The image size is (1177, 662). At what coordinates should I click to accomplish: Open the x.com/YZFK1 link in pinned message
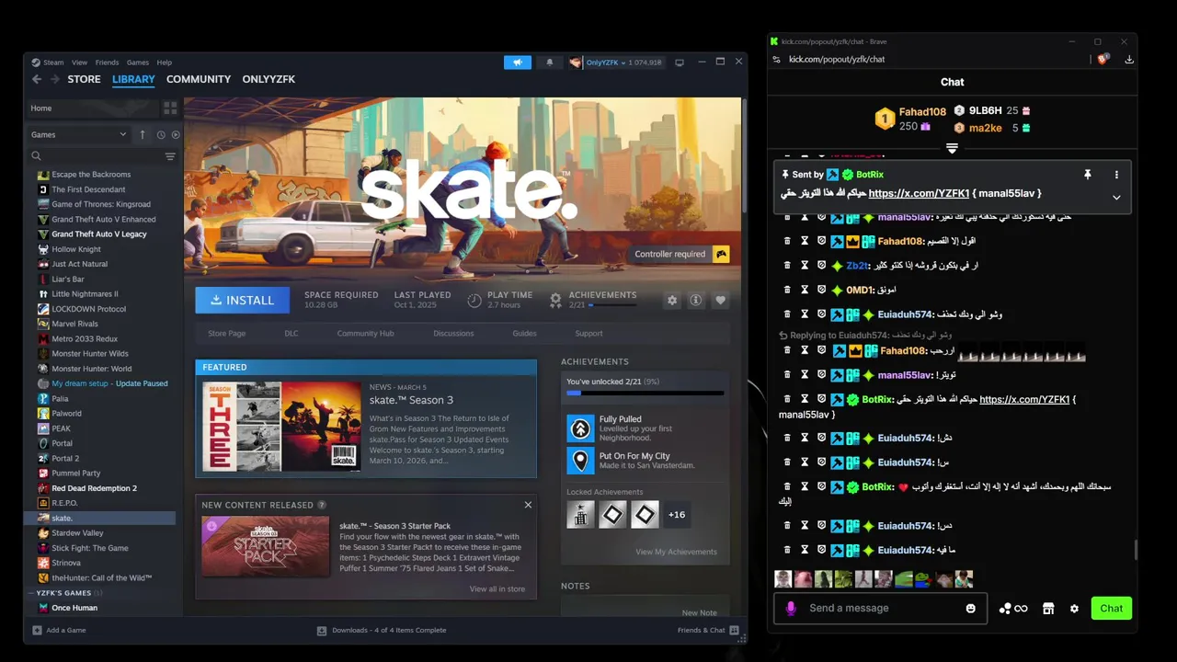pyautogui.click(x=919, y=194)
